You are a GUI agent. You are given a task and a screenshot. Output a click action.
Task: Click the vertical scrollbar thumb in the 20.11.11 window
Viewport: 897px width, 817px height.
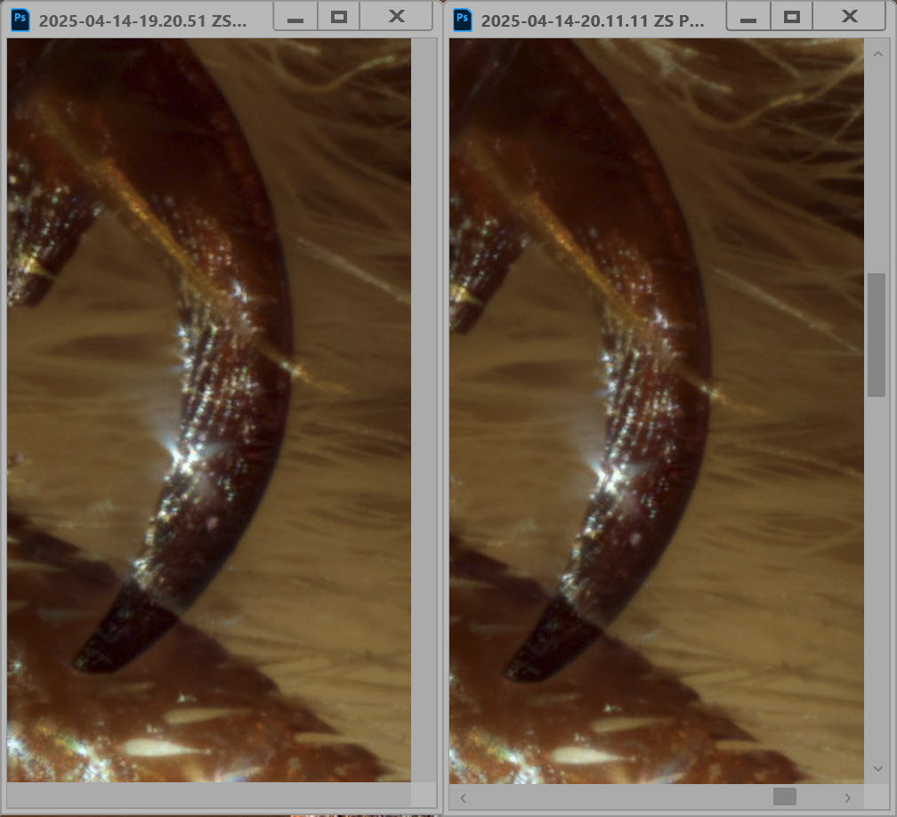[x=877, y=335]
